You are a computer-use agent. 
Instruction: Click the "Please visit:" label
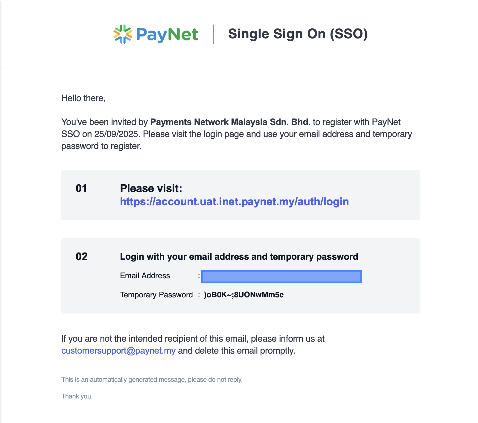pyautogui.click(x=151, y=188)
